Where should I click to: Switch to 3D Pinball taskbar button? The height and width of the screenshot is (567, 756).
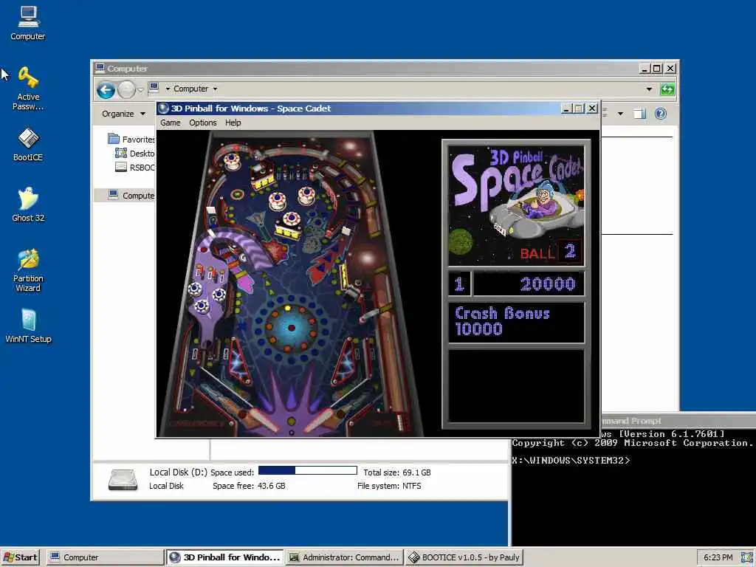pyautogui.click(x=225, y=557)
